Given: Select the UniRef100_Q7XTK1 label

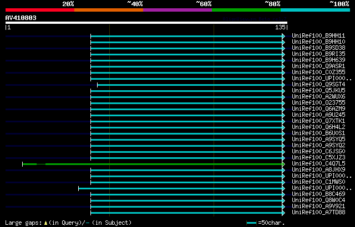Looking at the screenshot, I should point(318,121).
